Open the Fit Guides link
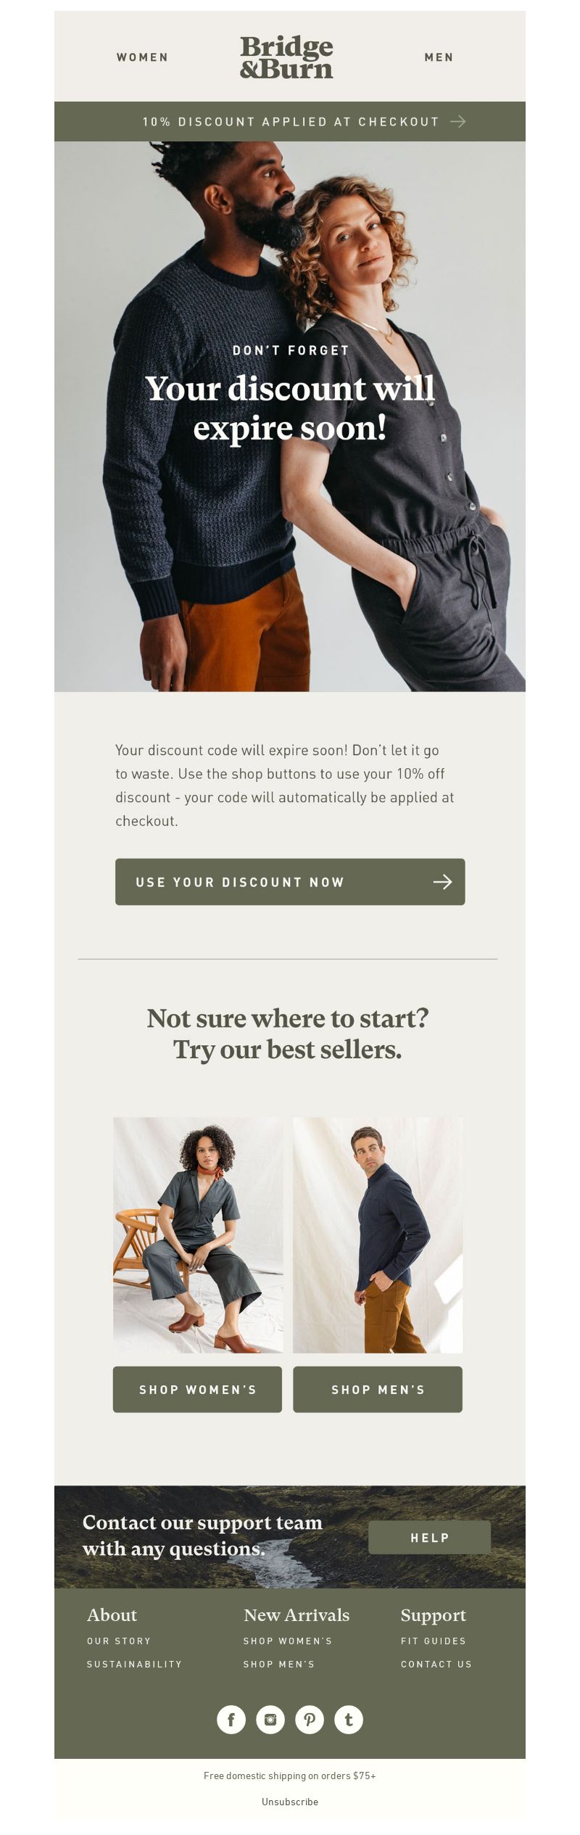Image resolution: width=580 pixels, height=1835 pixels. click(434, 1641)
